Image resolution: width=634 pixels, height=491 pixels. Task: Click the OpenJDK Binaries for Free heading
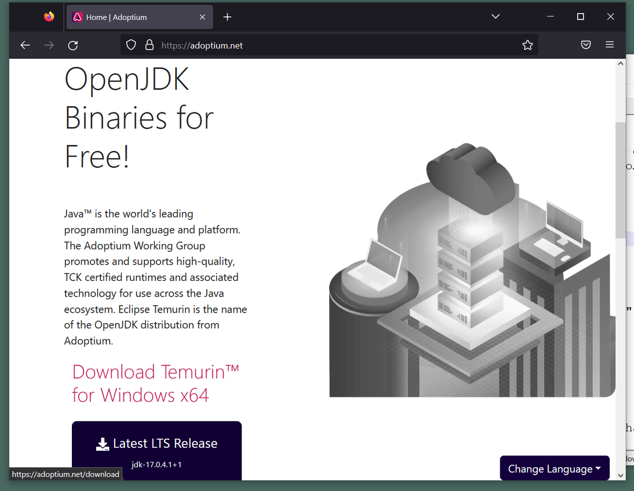coord(139,117)
